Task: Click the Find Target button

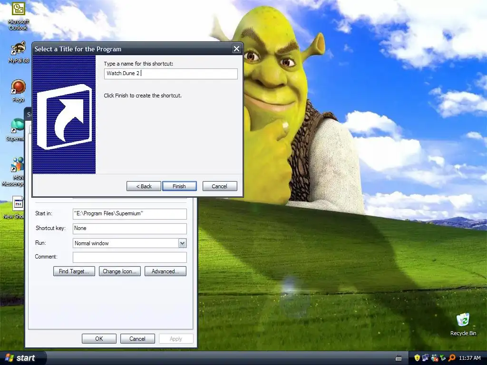Action: pos(74,271)
